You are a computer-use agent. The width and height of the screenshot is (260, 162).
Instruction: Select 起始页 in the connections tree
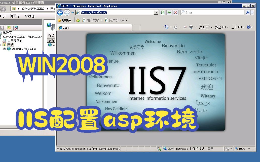coord(7,33)
